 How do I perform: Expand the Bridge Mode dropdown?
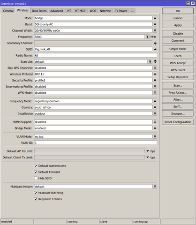pos(155,128)
